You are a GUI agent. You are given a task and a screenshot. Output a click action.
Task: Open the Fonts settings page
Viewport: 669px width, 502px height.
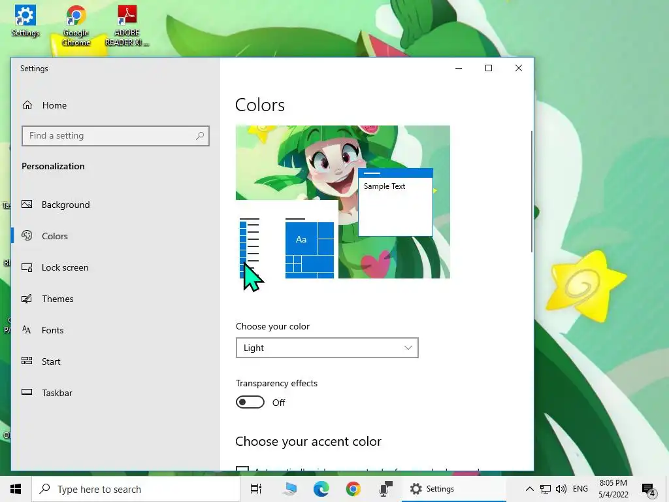(x=52, y=330)
